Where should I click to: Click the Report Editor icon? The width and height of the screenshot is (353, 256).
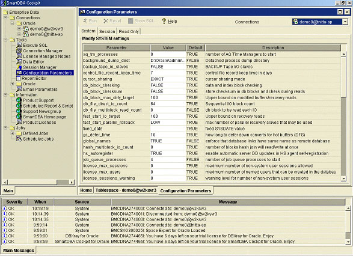click(x=19, y=78)
